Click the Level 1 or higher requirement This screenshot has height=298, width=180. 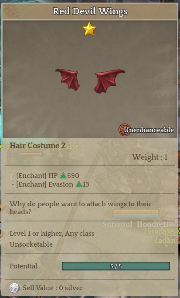click(x=52, y=233)
